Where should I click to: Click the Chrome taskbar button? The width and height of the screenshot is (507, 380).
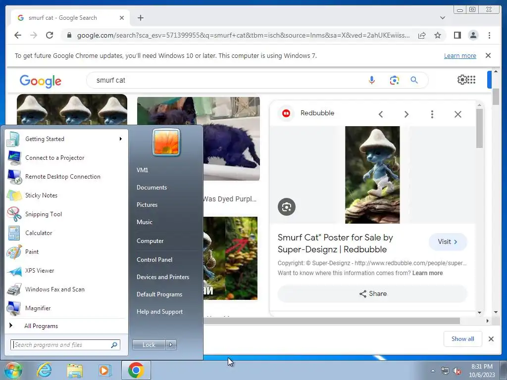tap(136, 370)
